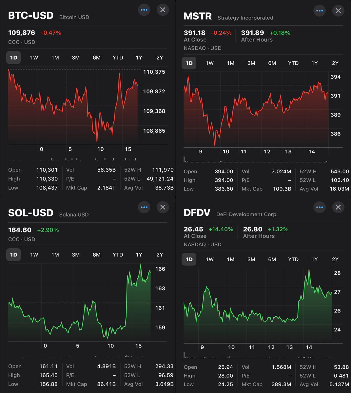Tap DFDV after hours price 26.80
This screenshot has height=393, width=351.
tap(252, 229)
